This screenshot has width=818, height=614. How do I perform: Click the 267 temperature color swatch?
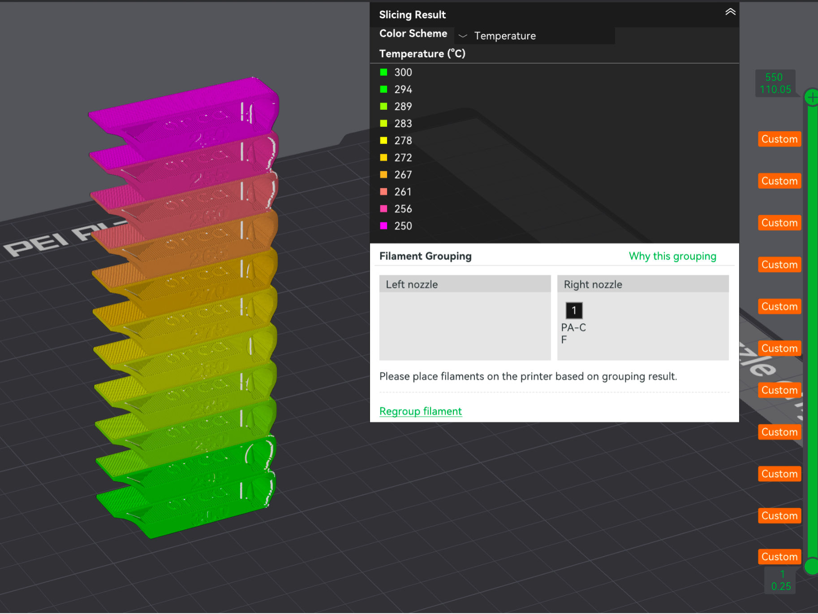click(x=383, y=174)
